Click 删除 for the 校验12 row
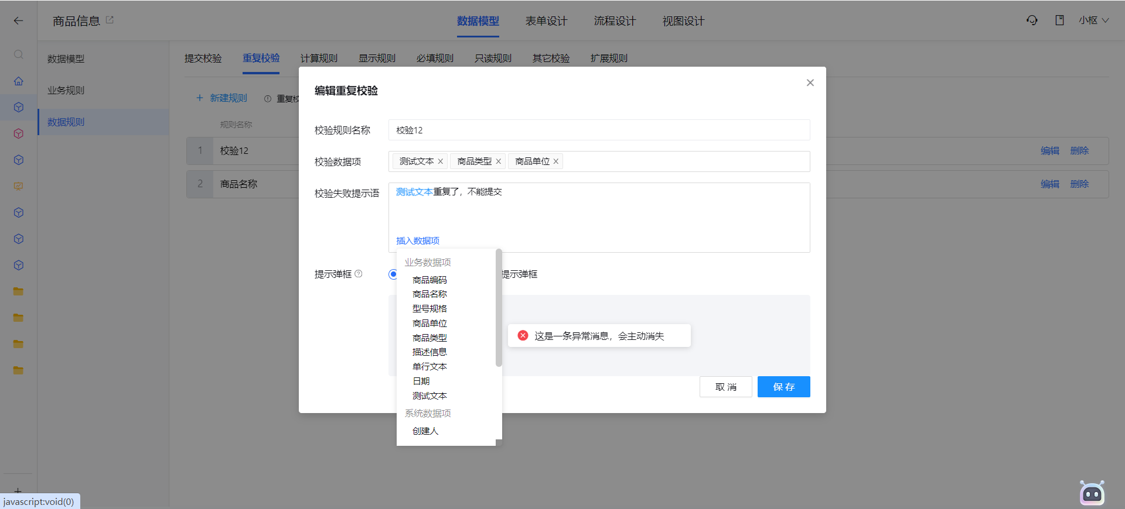The height and width of the screenshot is (509, 1125). pyautogui.click(x=1079, y=151)
